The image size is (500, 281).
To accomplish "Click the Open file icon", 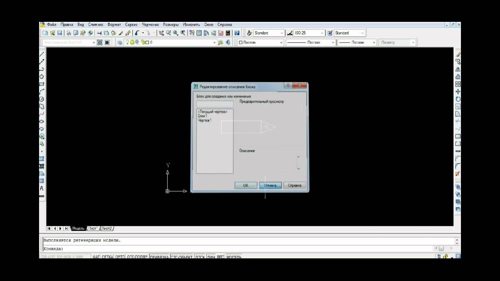I will [52, 33].
